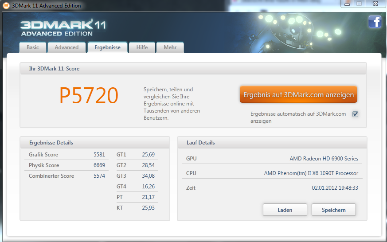Open the Facebook icon link
The width and height of the screenshot is (387, 242).
(375, 22)
